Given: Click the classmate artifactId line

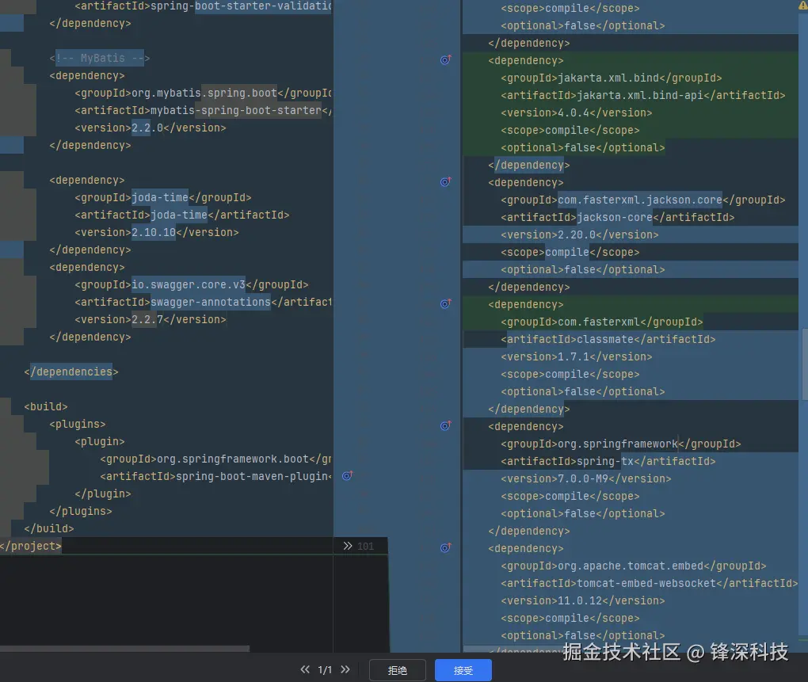Looking at the screenshot, I should point(608,340).
